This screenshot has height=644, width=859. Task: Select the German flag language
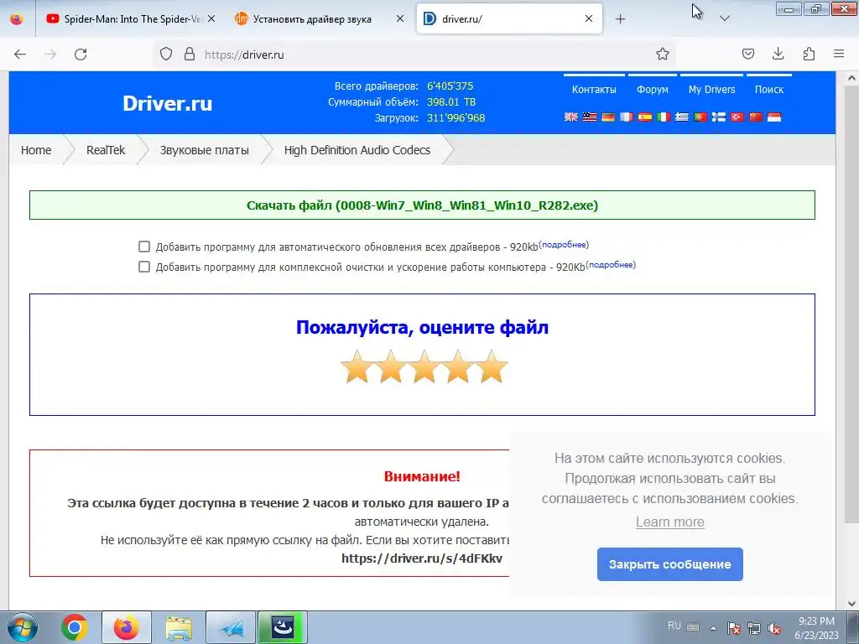click(608, 117)
